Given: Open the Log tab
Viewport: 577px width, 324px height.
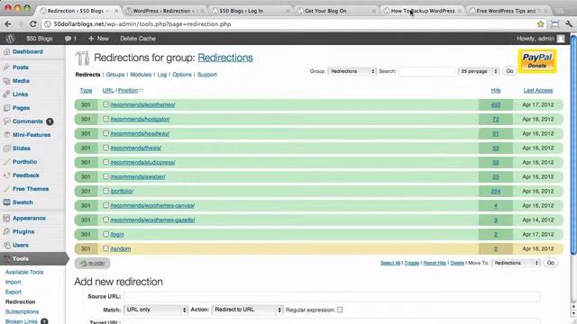Looking at the screenshot, I should click(x=162, y=75).
